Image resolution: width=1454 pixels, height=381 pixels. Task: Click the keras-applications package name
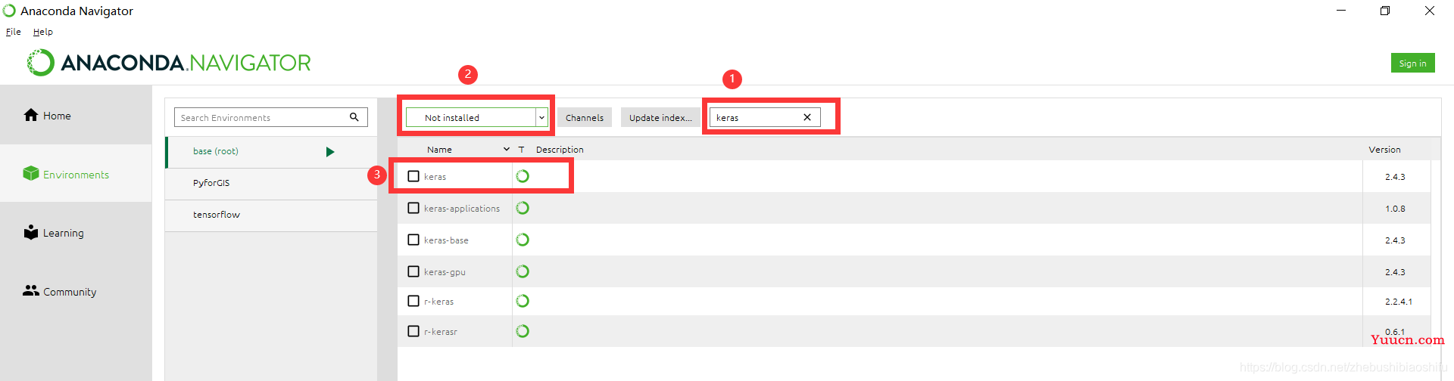[x=462, y=209]
